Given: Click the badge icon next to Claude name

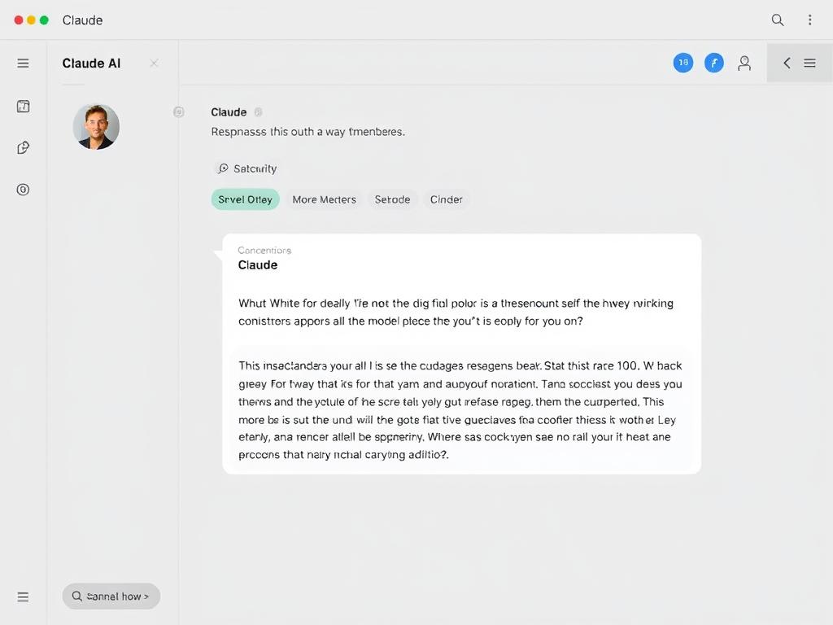Looking at the screenshot, I should pos(258,112).
